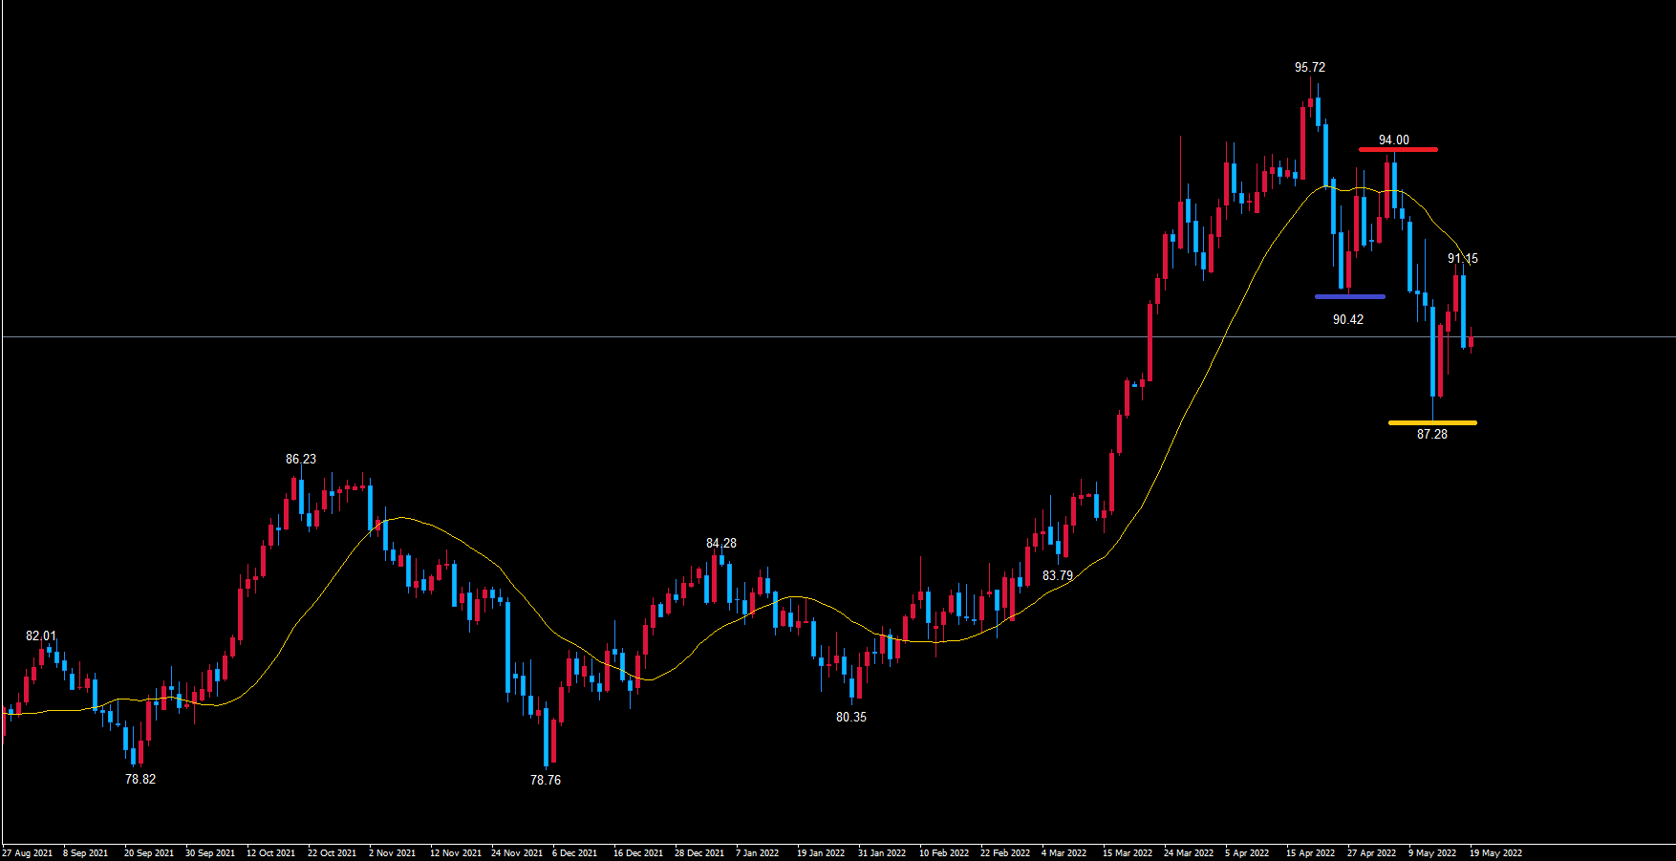This screenshot has width=1676, height=861.
Task: Click the red resistance line at 94.00
Action: pos(1398,149)
